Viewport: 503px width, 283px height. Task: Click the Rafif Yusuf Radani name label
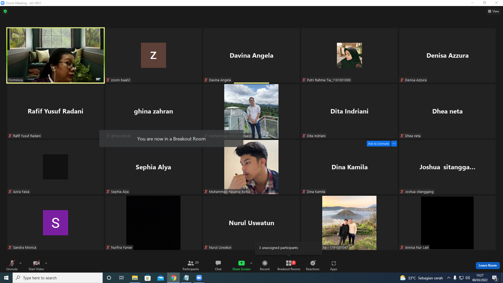click(27, 136)
